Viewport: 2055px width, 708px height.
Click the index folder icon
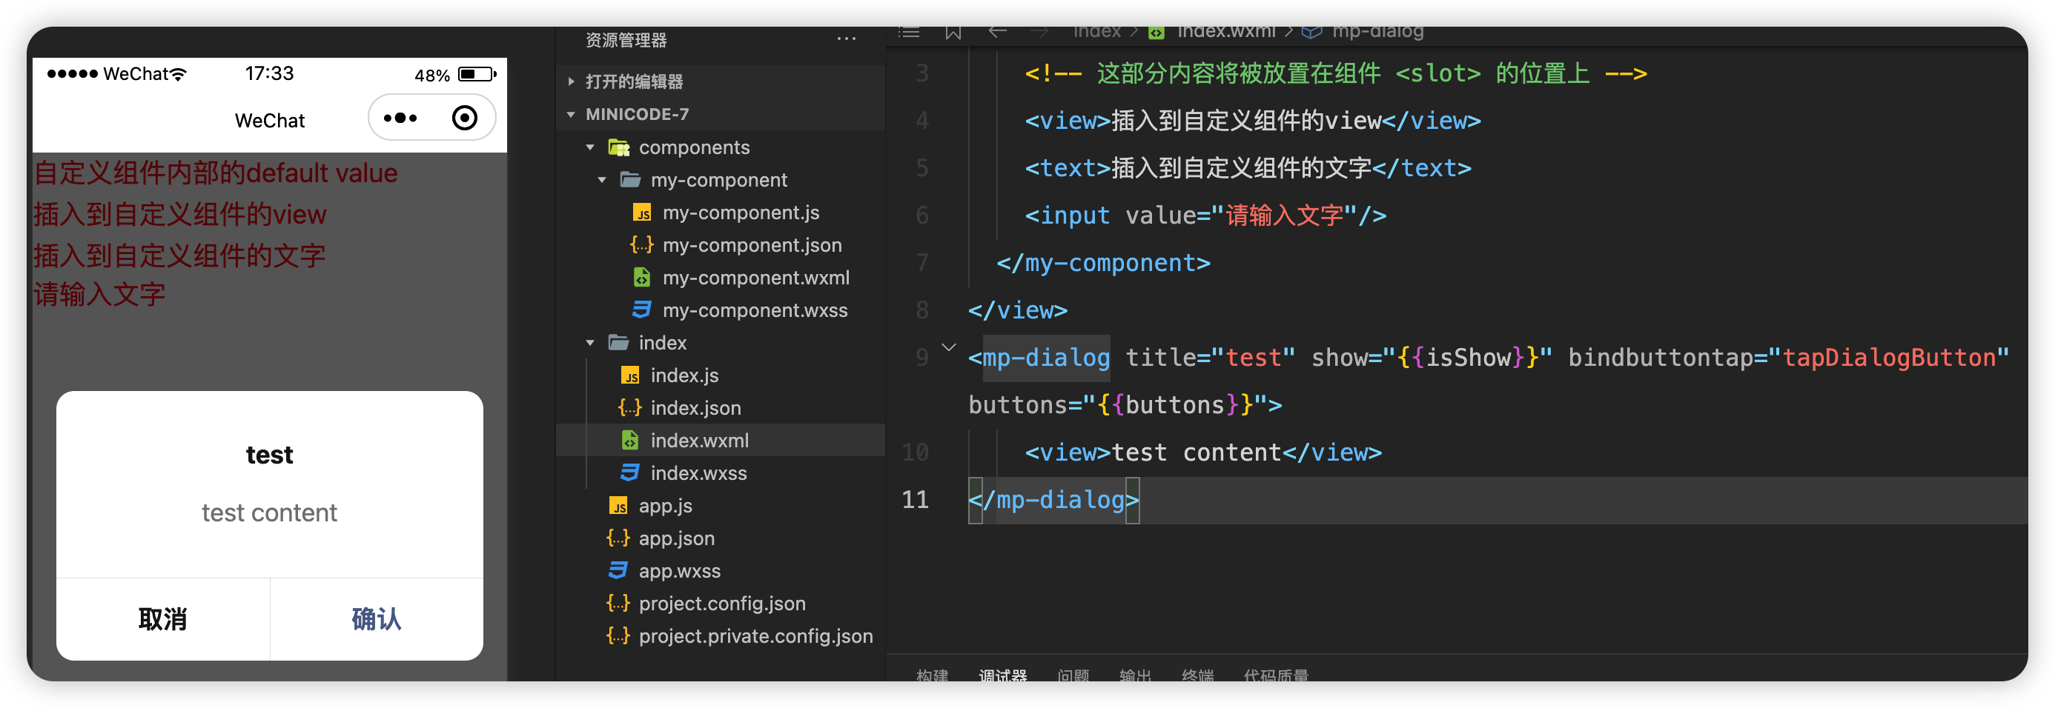click(x=619, y=343)
